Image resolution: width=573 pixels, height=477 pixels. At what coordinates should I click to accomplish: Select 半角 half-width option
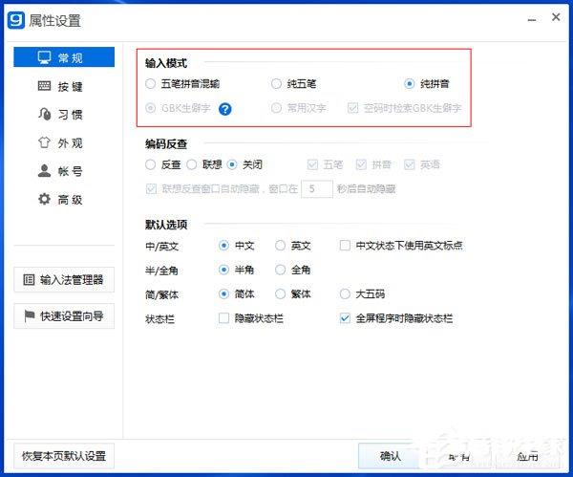[223, 270]
